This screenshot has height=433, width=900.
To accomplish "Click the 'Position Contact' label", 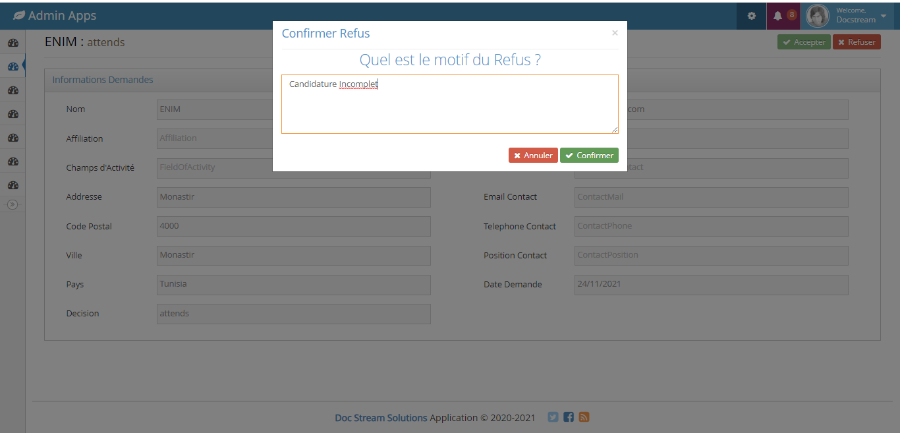I will tap(515, 256).
